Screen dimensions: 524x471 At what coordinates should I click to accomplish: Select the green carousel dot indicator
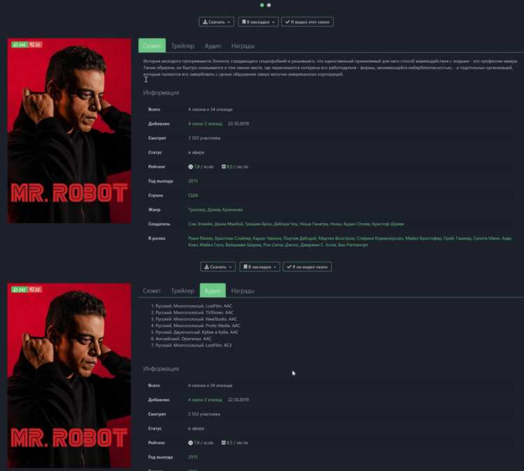tap(262, 5)
